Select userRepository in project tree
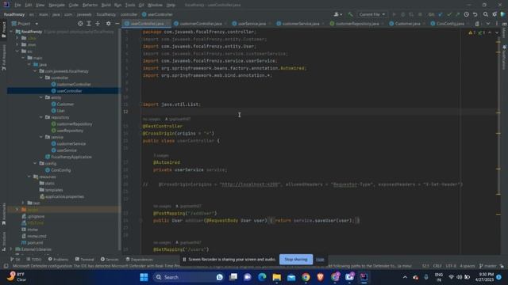The height and width of the screenshot is (285, 508). (x=70, y=131)
